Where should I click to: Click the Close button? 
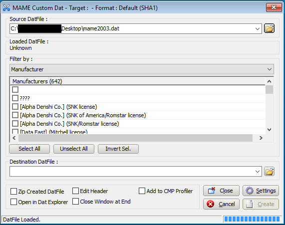[221, 191]
